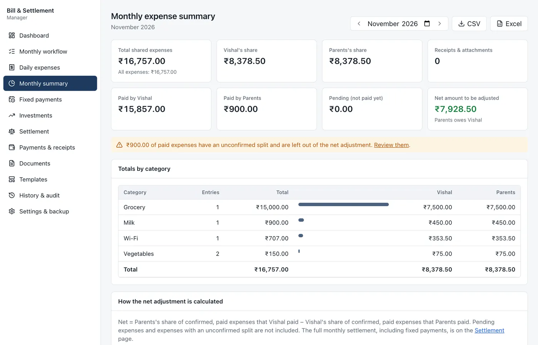
Task: Open the calendar picker icon beside November 2026
Action: (427, 23)
